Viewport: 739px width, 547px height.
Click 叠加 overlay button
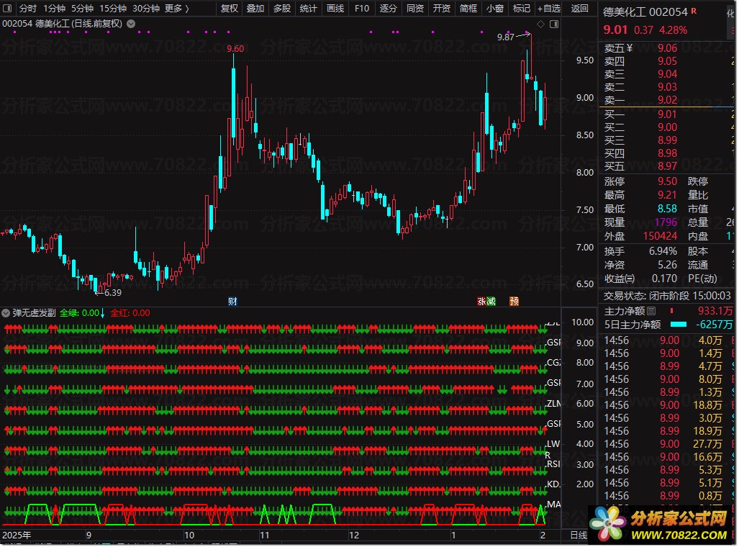255,8
